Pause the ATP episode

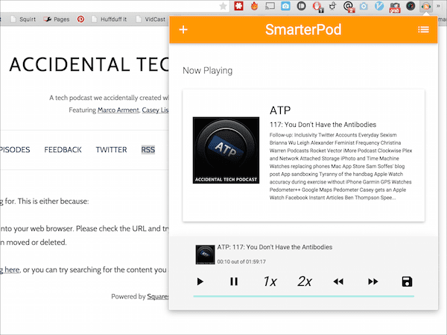point(234,281)
